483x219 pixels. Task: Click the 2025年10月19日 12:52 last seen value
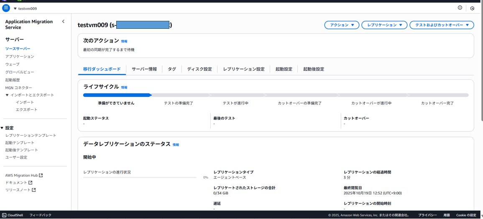click(x=373, y=193)
